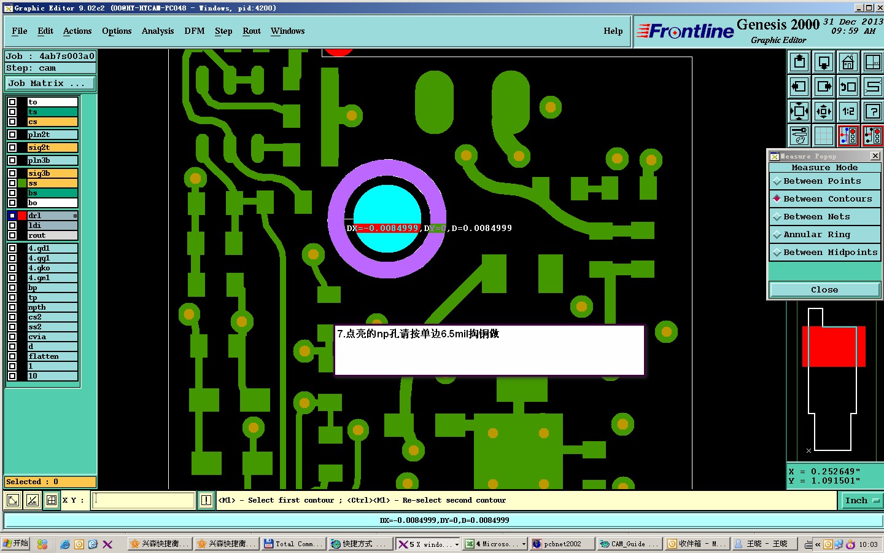This screenshot has height=553, width=884.
Task: Open the Rout menu
Action: (252, 31)
